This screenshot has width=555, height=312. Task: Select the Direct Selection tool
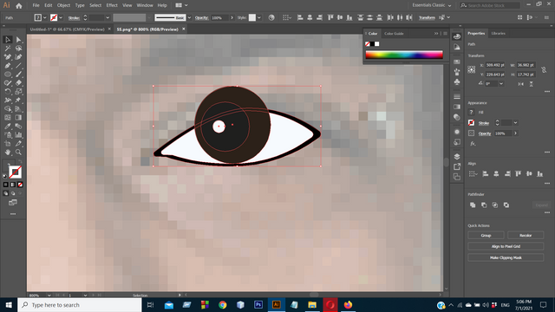(x=18, y=40)
